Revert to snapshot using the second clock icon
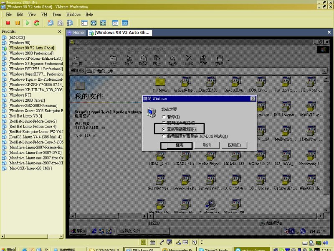Image resolution: width=334 pixels, height=251 pixels. [60, 23]
